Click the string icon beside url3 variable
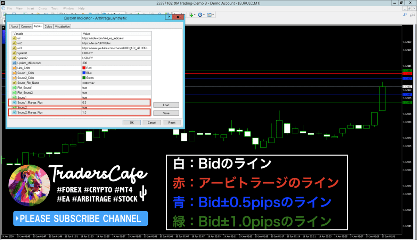417x240 pixels. [14, 48]
